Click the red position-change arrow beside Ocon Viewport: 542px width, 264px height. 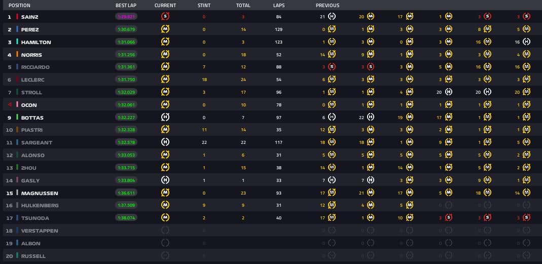tap(10, 105)
